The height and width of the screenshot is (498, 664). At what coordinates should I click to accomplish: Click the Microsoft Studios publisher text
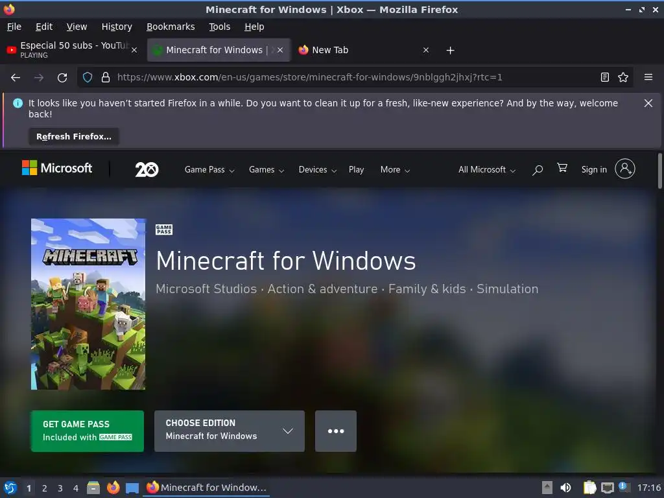(x=206, y=289)
